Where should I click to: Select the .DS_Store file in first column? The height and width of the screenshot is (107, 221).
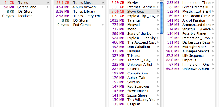[25, 11]
